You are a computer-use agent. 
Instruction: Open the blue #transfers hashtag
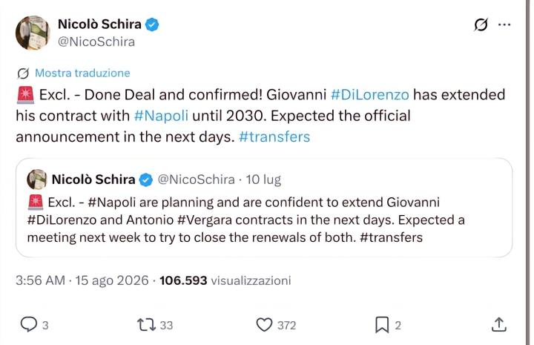[274, 137]
